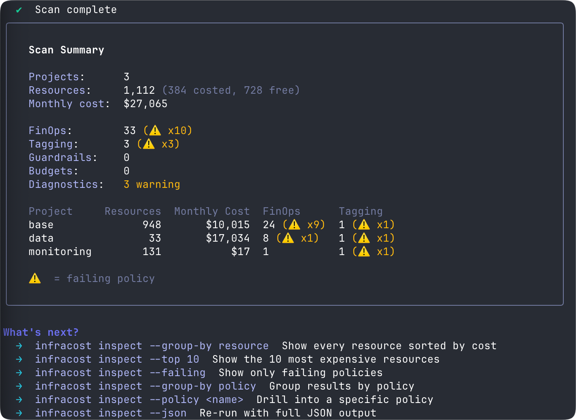576x420 pixels.
Task: Click the 'Project' column header
Action: click(51, 212)
